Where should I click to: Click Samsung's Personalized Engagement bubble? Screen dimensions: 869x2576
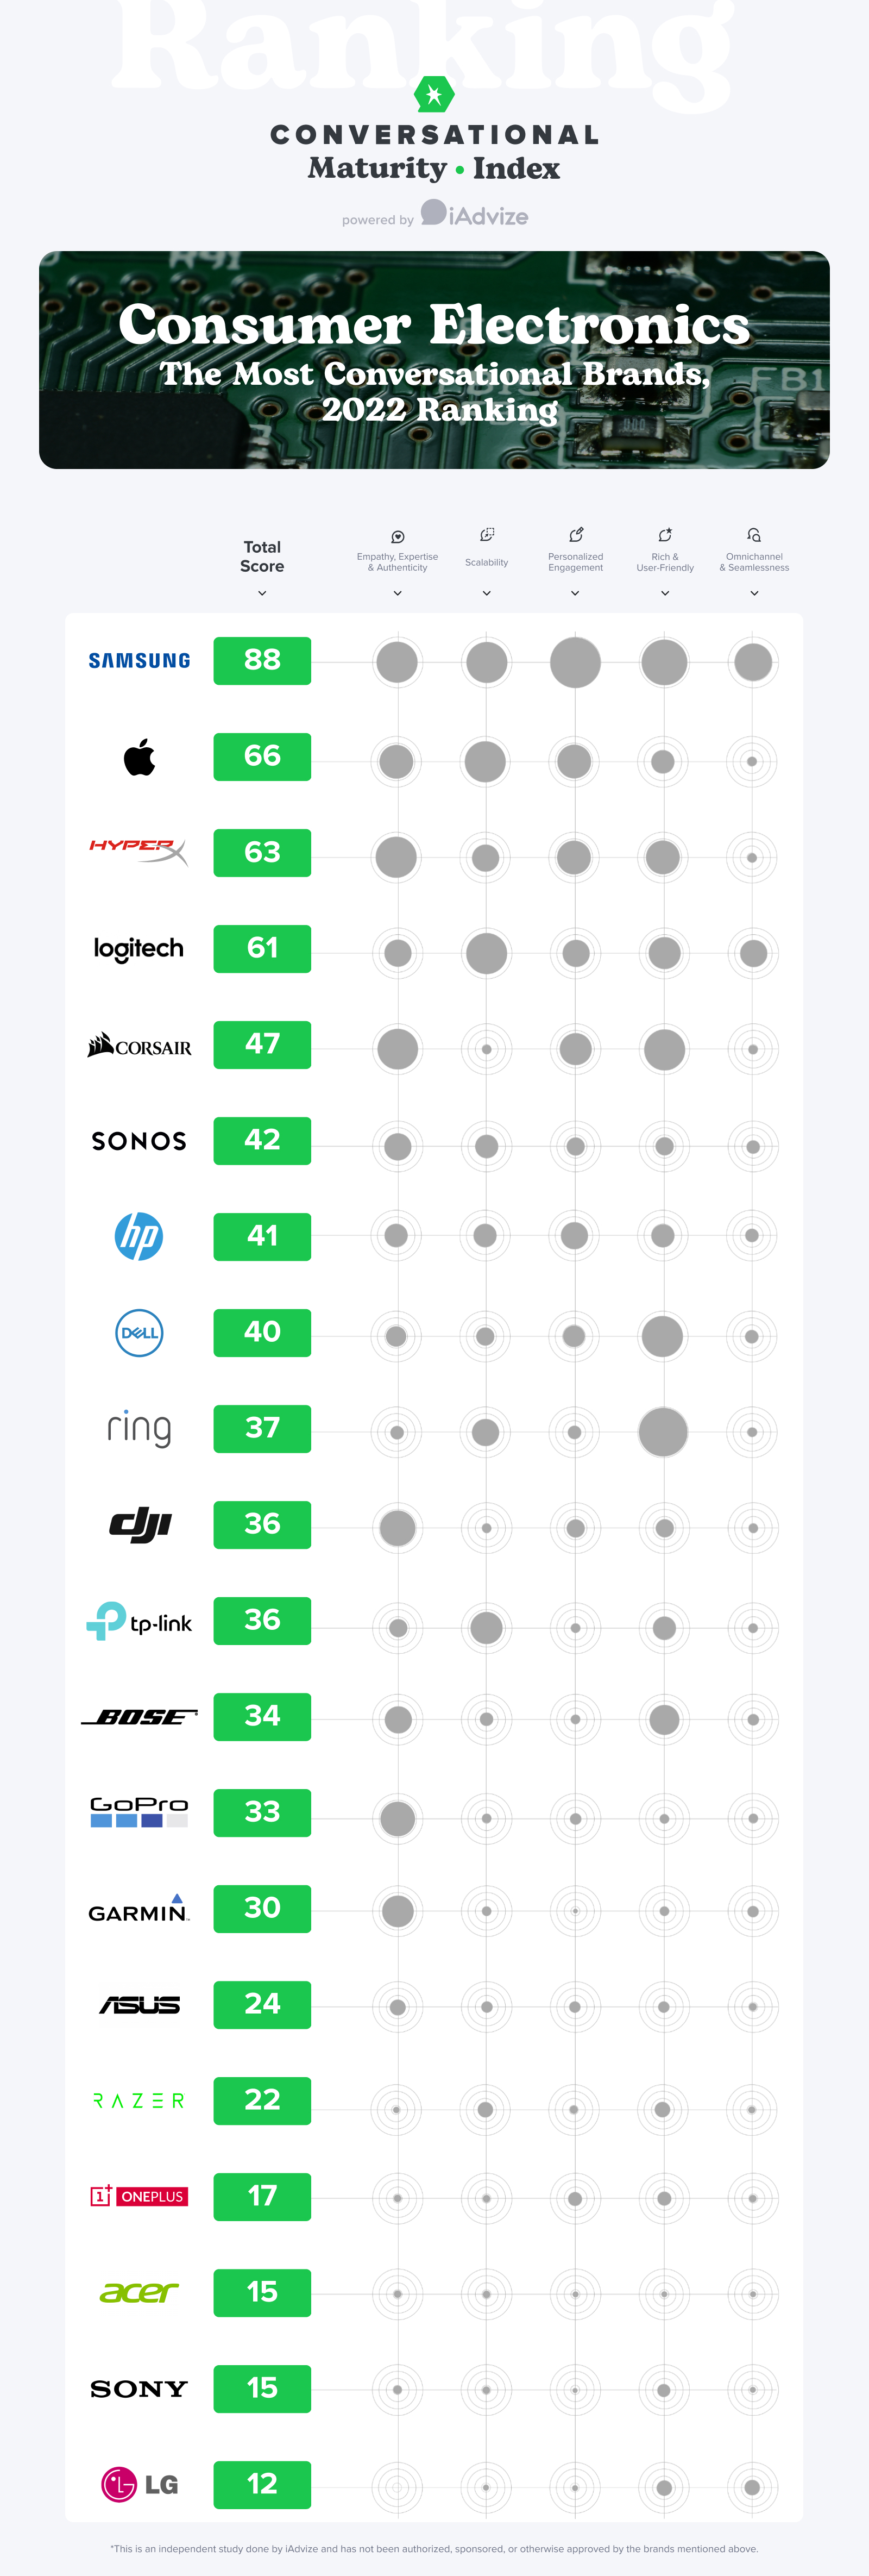click(575, 662)
